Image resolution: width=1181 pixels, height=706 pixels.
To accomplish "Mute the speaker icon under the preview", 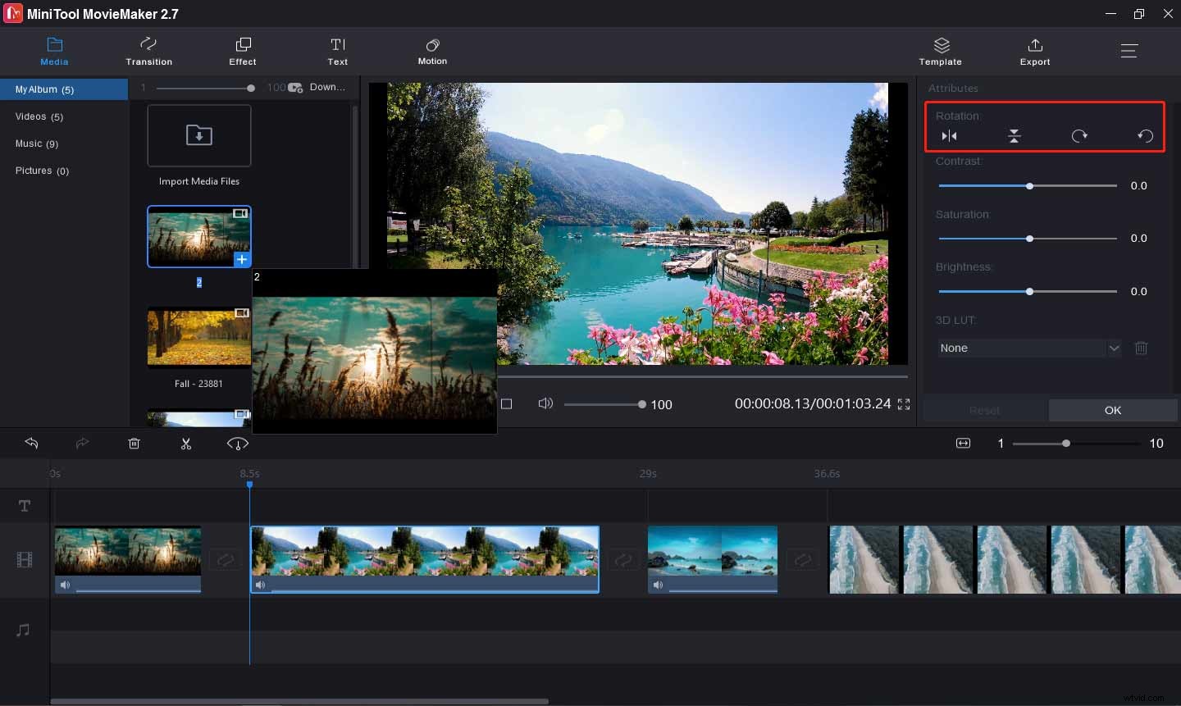I will pos(545,403).
